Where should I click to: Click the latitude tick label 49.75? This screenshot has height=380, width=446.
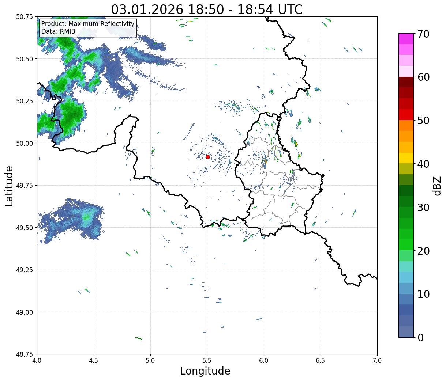25,186
